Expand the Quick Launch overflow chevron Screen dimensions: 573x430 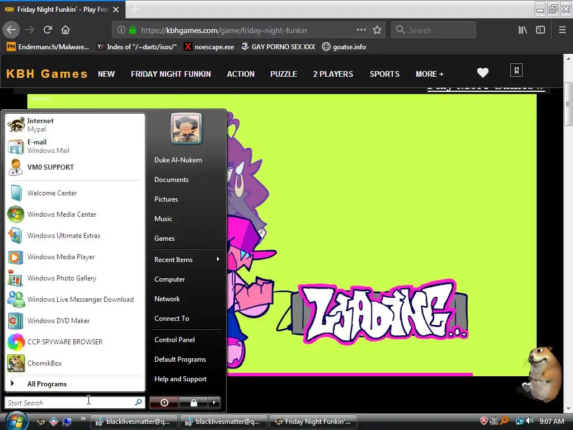(83, 418)
